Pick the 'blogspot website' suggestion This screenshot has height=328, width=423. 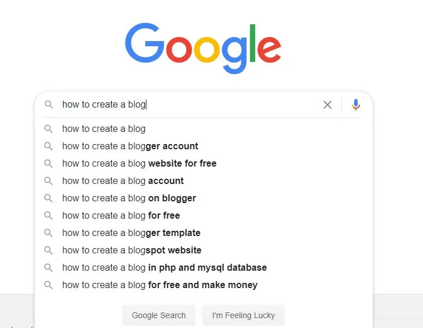tap(132, 250)
